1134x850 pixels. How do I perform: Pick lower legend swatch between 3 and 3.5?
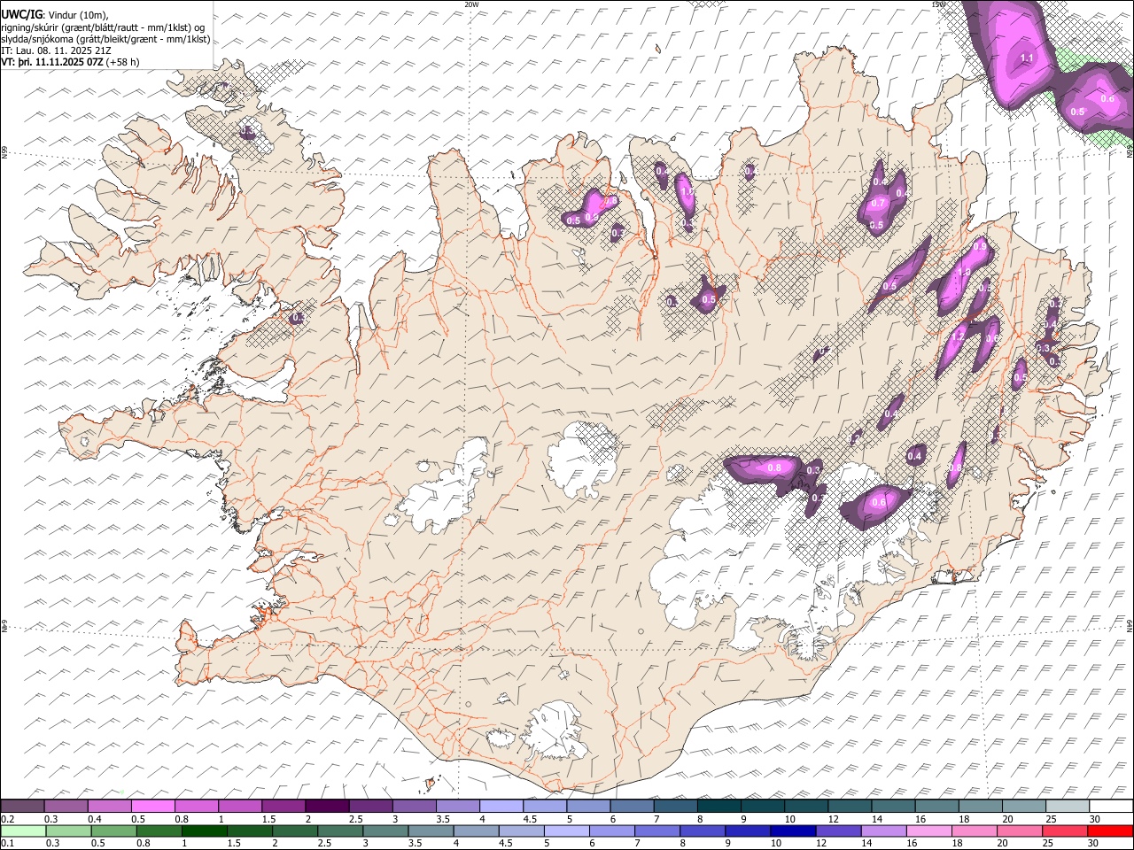(x=384, y=831)
